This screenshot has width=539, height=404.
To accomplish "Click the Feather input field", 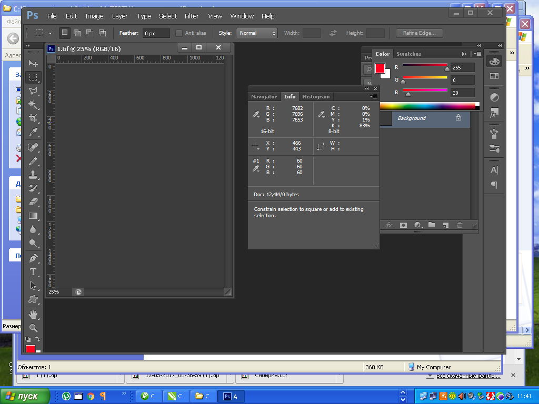I will click(156, 33).
